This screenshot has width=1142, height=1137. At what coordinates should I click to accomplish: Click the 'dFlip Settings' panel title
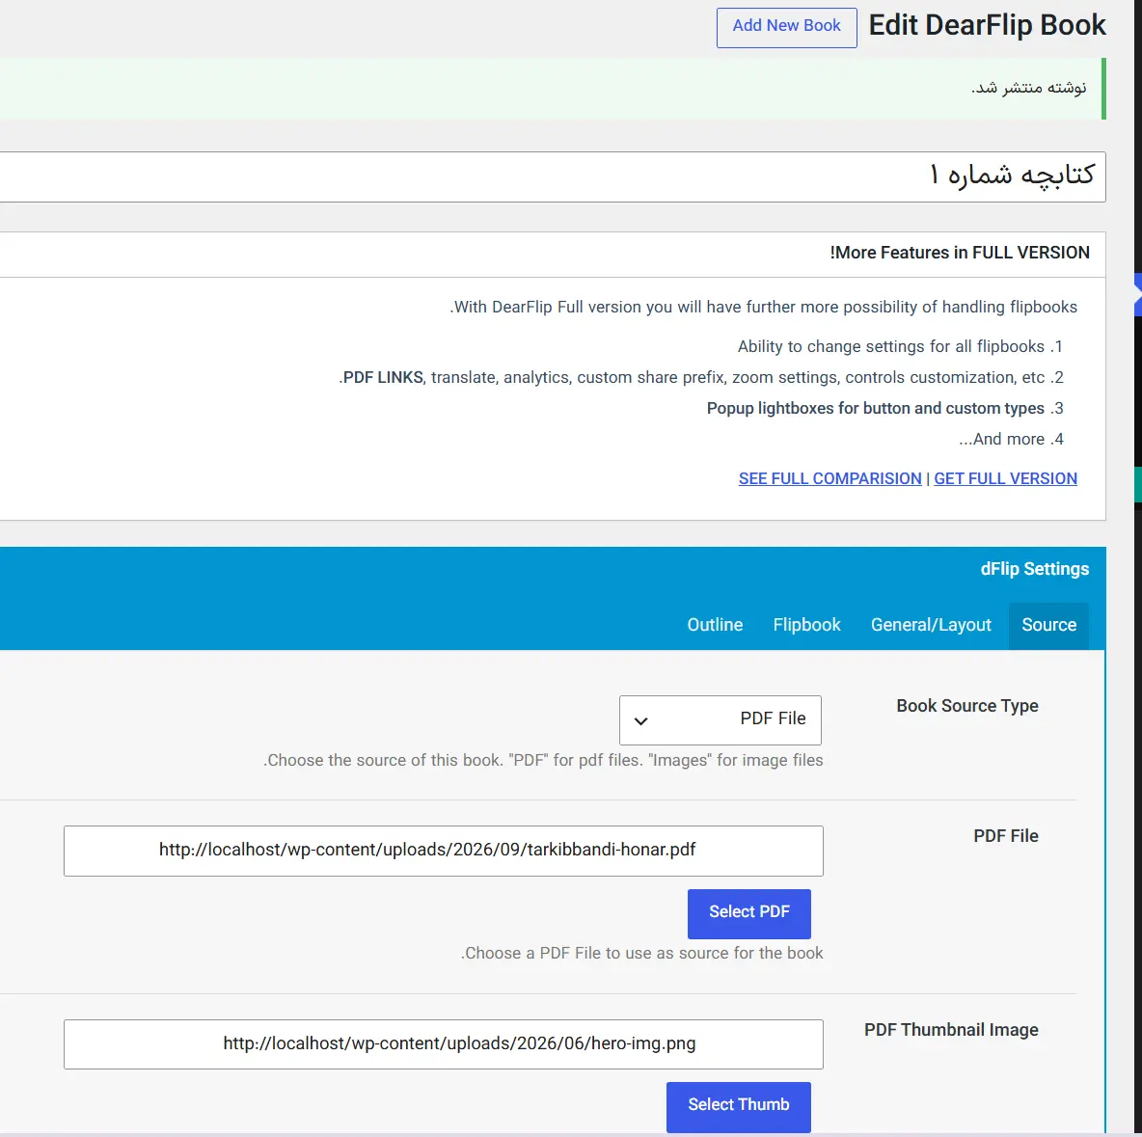pyautogui.click(x=1035, y=569)
